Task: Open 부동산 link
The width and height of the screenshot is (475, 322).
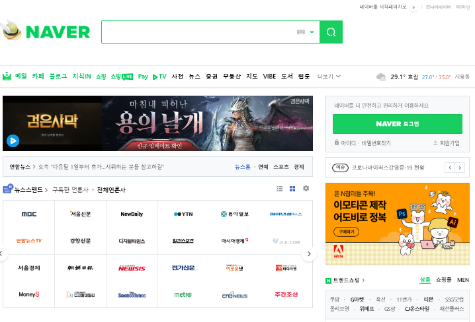Action: (x=232, y=77)
